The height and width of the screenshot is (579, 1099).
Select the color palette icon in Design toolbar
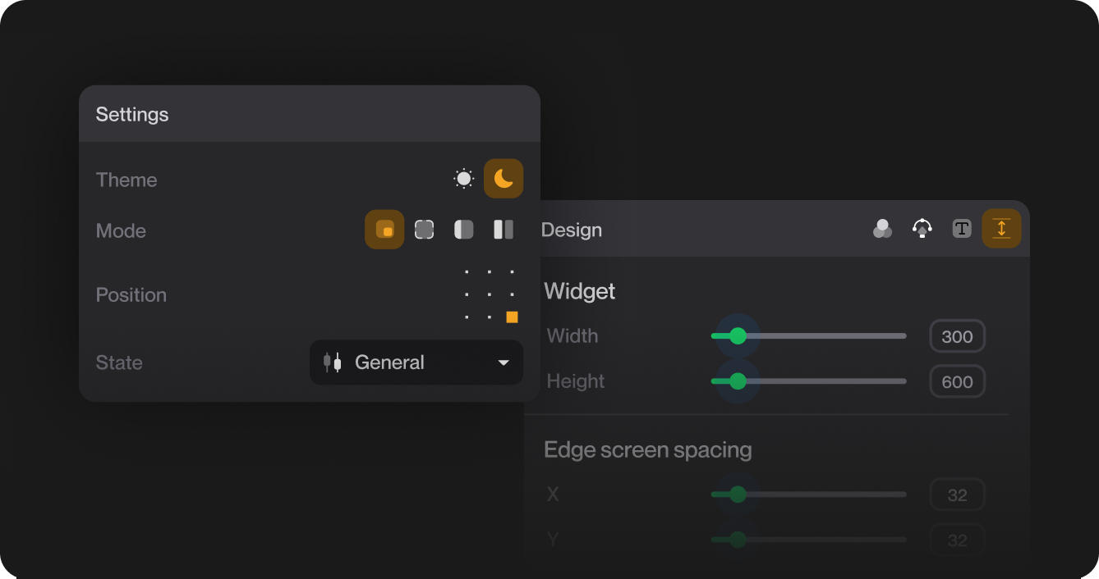tap(883, 230)
